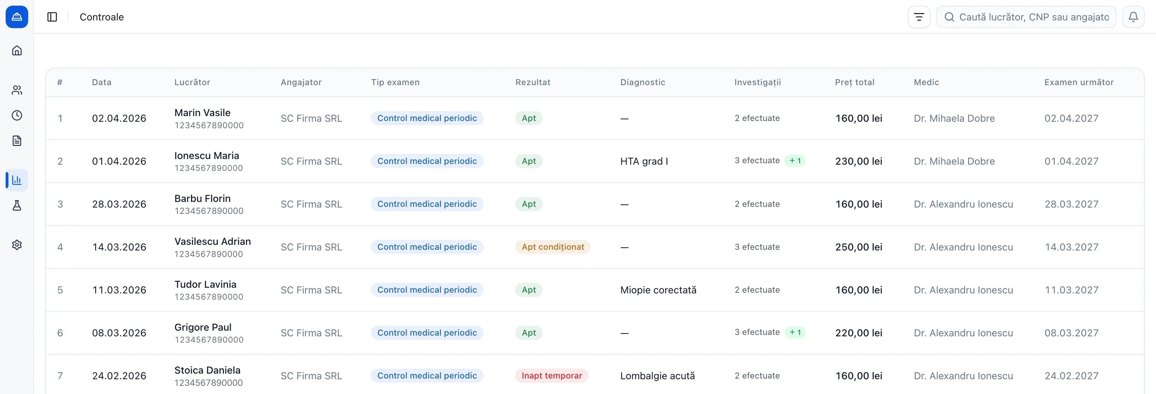Select Stoica Daniela row name
This screenshot has height=394, width=1156.
click(207, 371)
